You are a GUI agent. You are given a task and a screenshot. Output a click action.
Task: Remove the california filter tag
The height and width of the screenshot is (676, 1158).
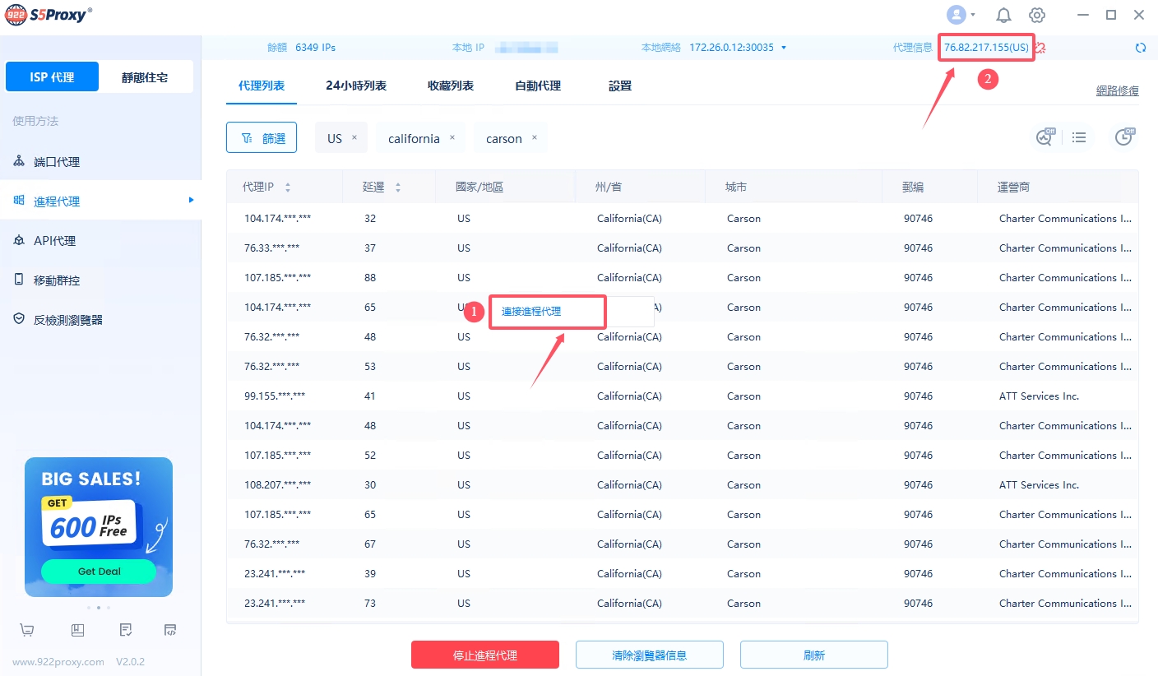click(x=452, y=137)
